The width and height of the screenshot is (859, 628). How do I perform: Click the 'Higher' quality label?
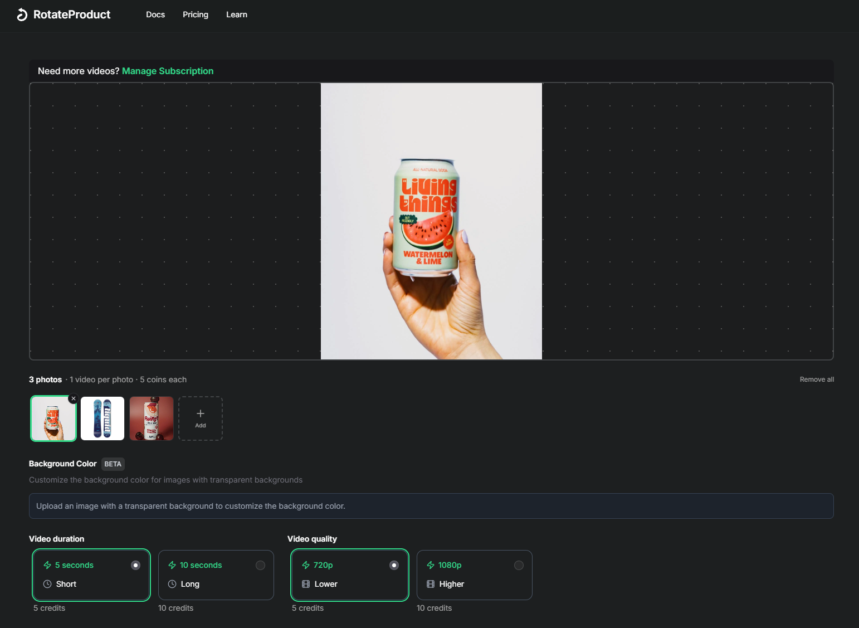452,584
